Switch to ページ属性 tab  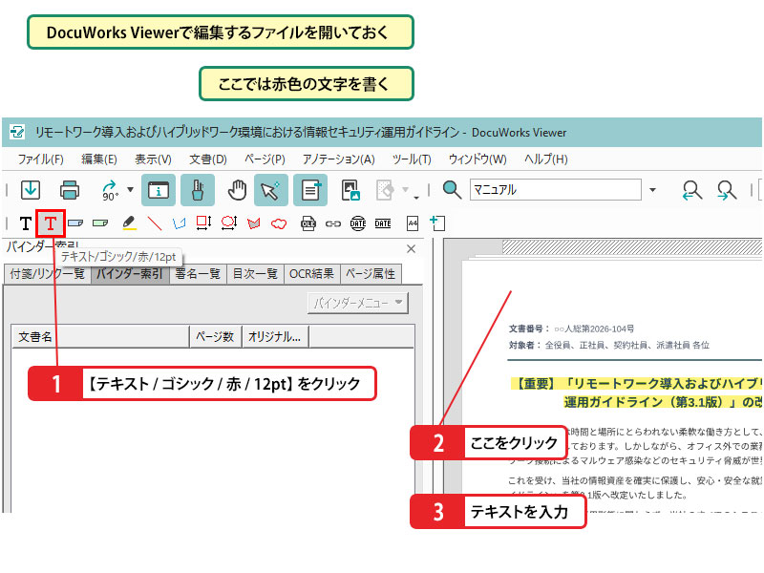coord(371,274)
